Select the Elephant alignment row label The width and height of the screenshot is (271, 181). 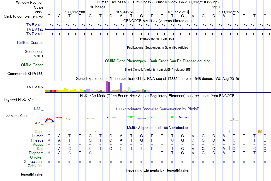(x=36, y=153)
